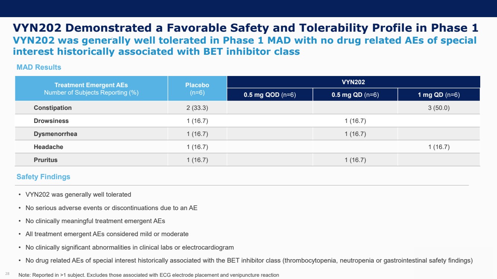This screenshot has height=279, width=497.
Task: Click the 3 (50.0) constipation cell
Action: tap(439, 108)
